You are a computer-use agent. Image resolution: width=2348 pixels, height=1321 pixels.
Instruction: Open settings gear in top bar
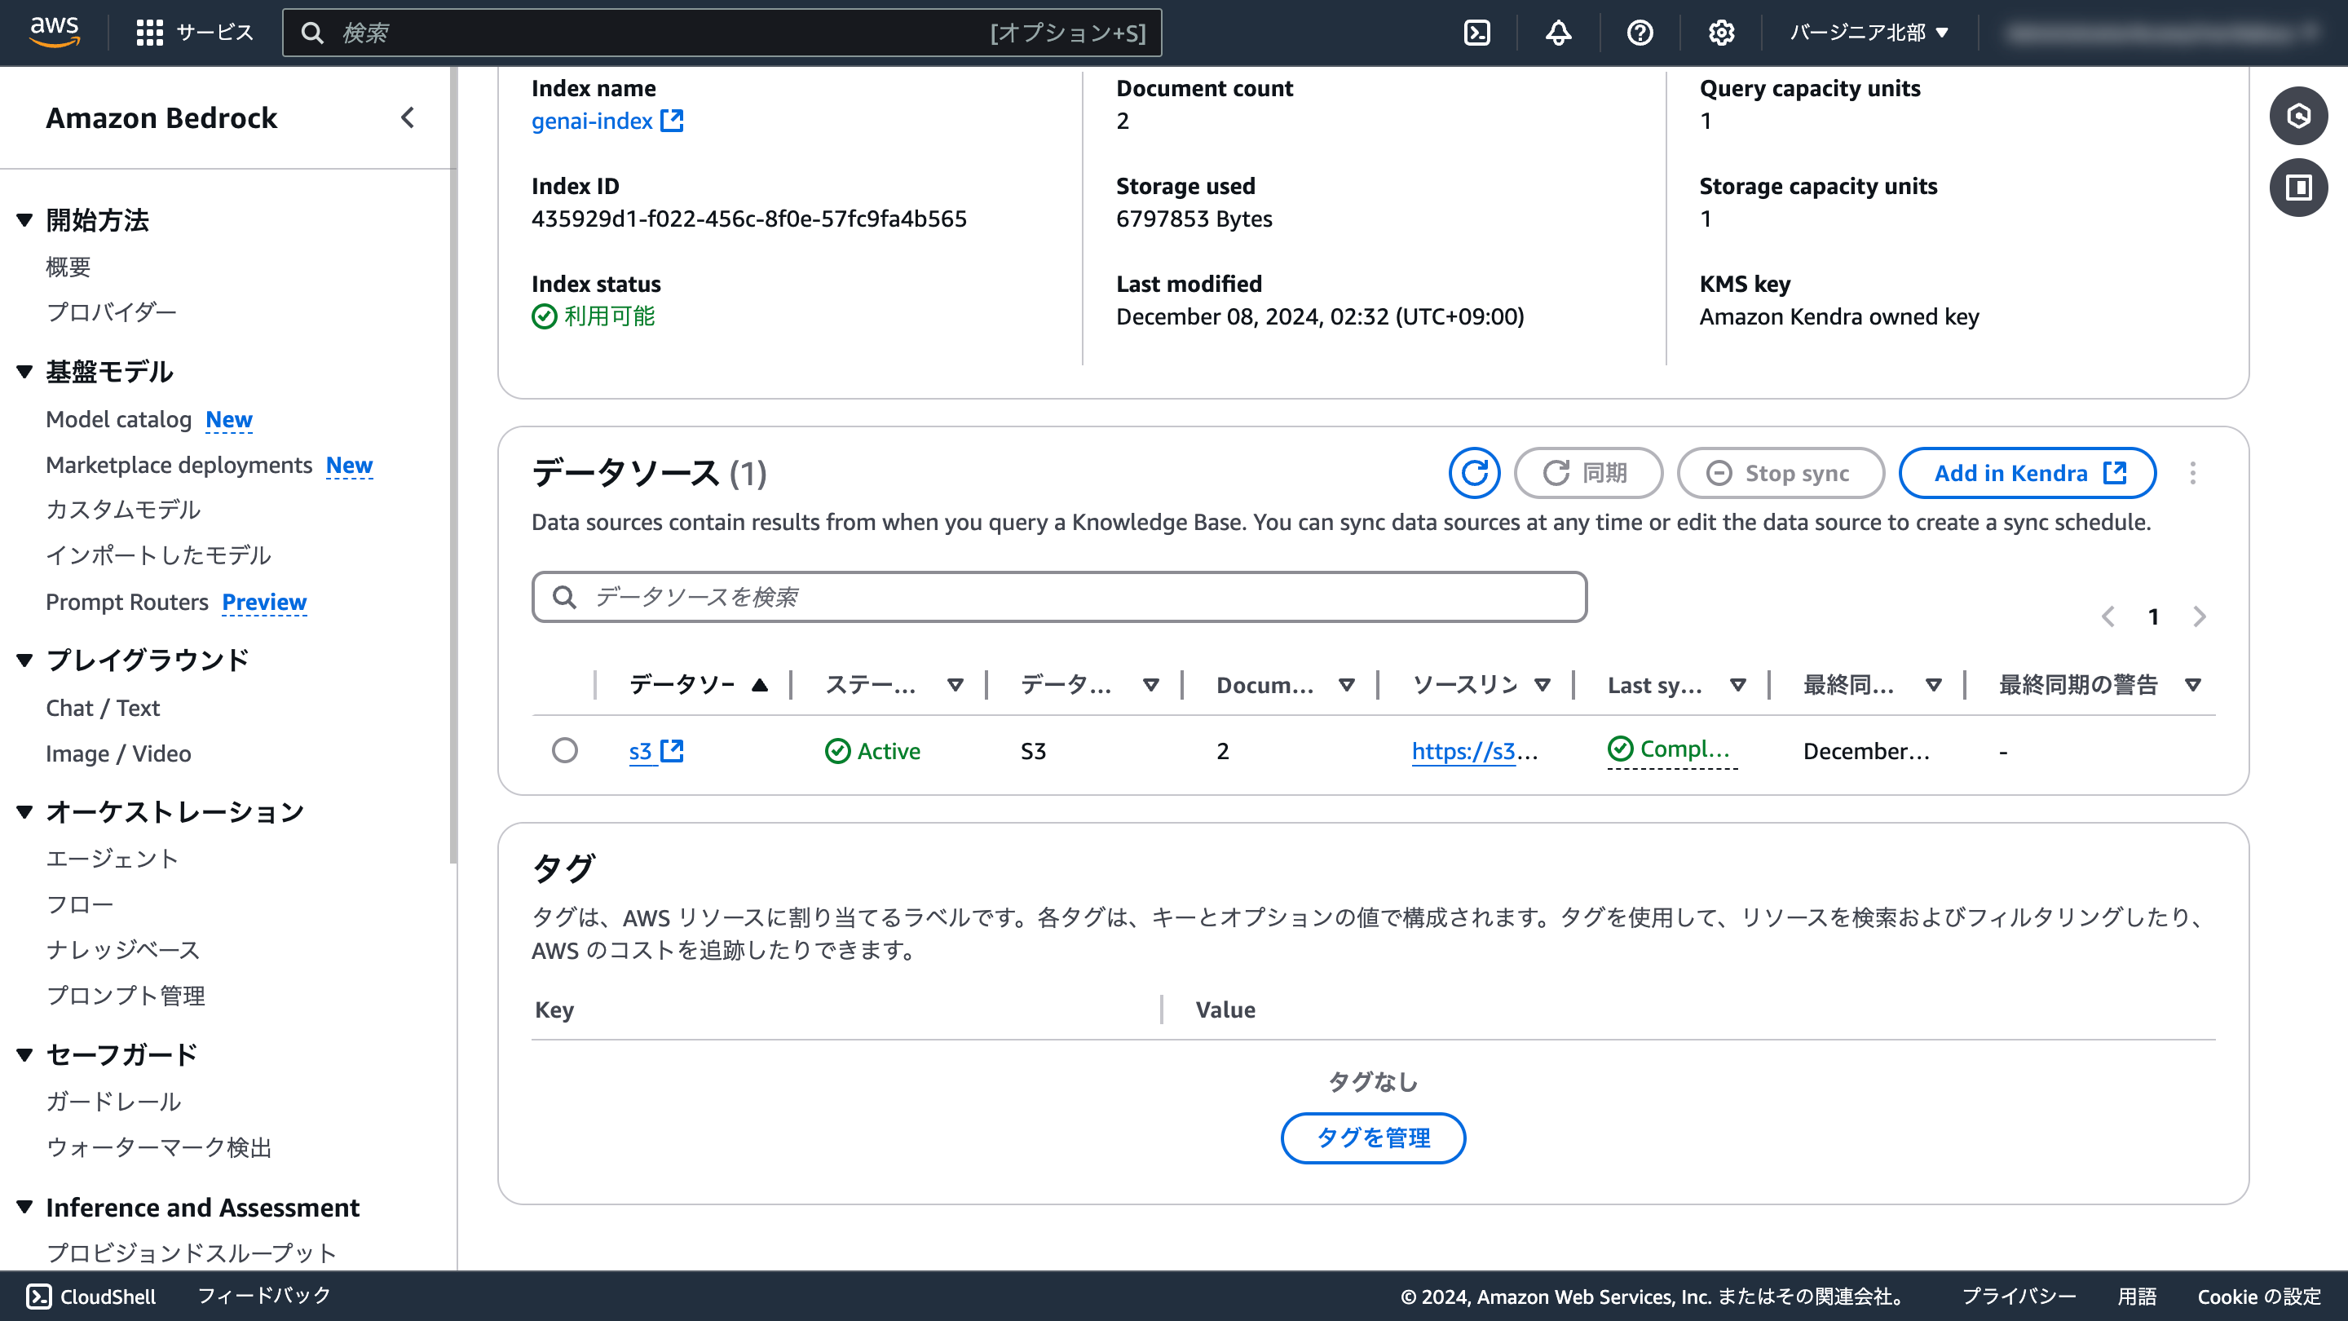(1721, 33)
